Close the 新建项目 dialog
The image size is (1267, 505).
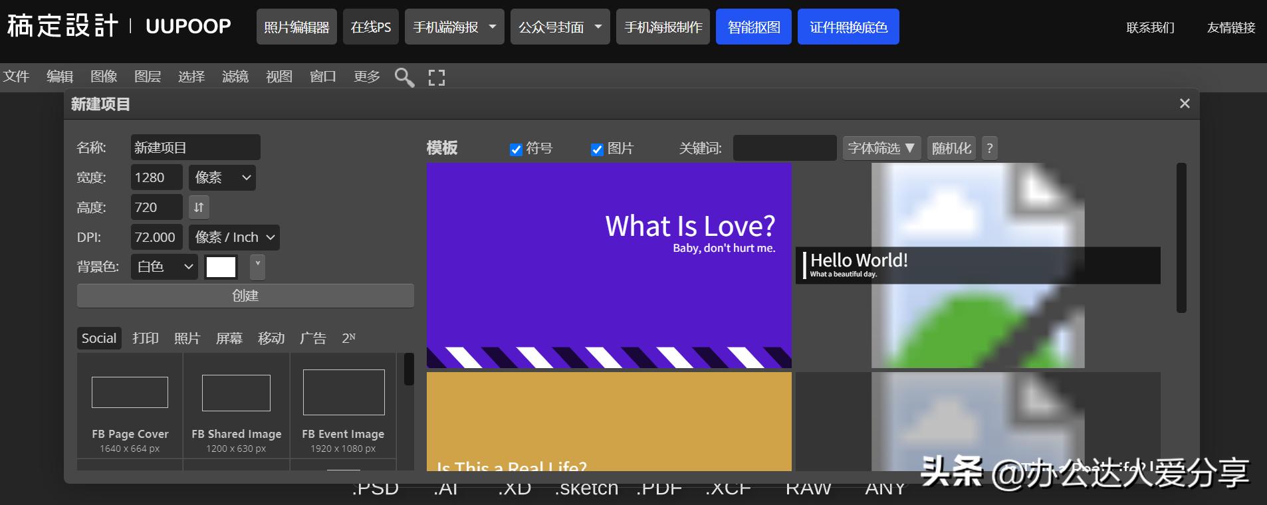[x=1184, y=104]
